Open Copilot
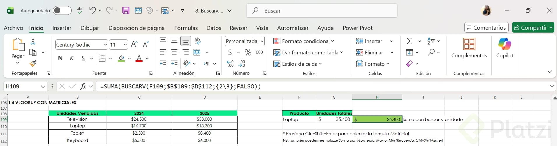 [x=505, y=48]
